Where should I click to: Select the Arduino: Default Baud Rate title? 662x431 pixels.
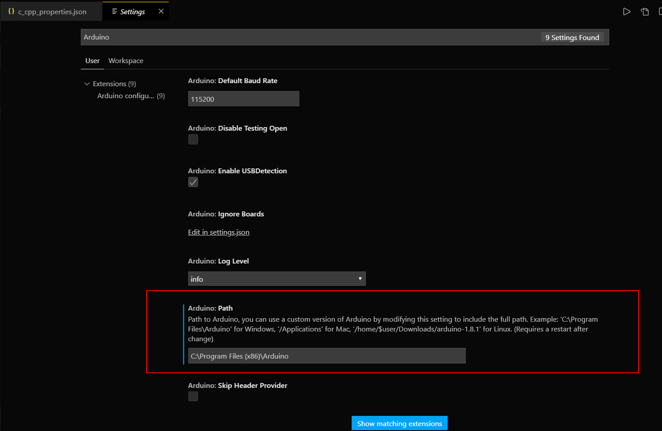pos(232,80)
